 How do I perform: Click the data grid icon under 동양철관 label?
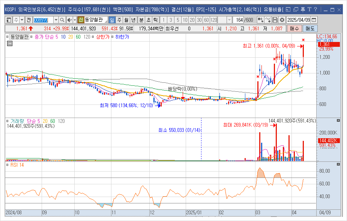coord(10,43)
